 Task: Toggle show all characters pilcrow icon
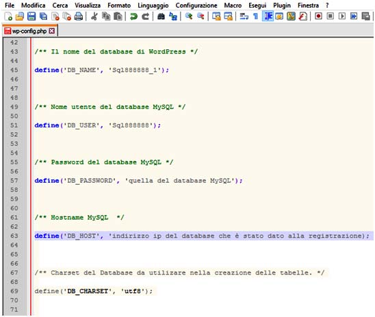(x=256, y=16)
